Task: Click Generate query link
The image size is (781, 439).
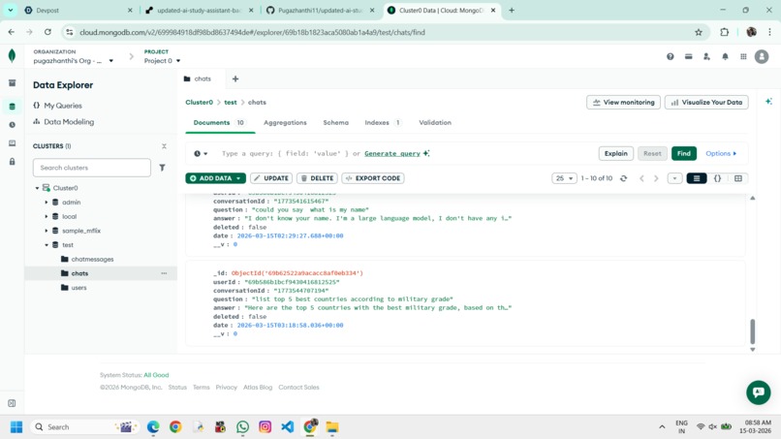Action: click(392, 153)
